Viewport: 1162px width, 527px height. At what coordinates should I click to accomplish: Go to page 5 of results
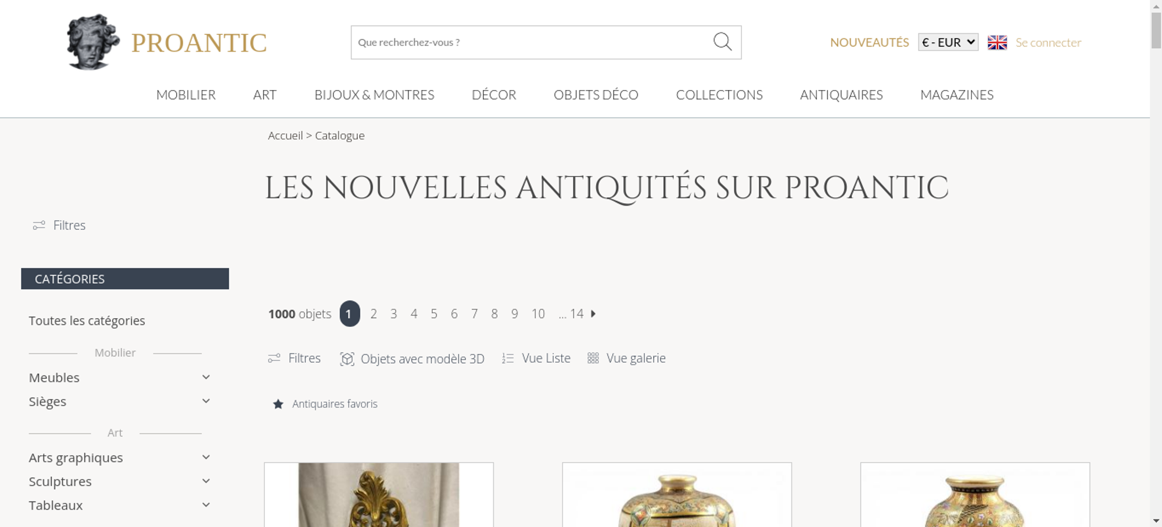point(434,313)
